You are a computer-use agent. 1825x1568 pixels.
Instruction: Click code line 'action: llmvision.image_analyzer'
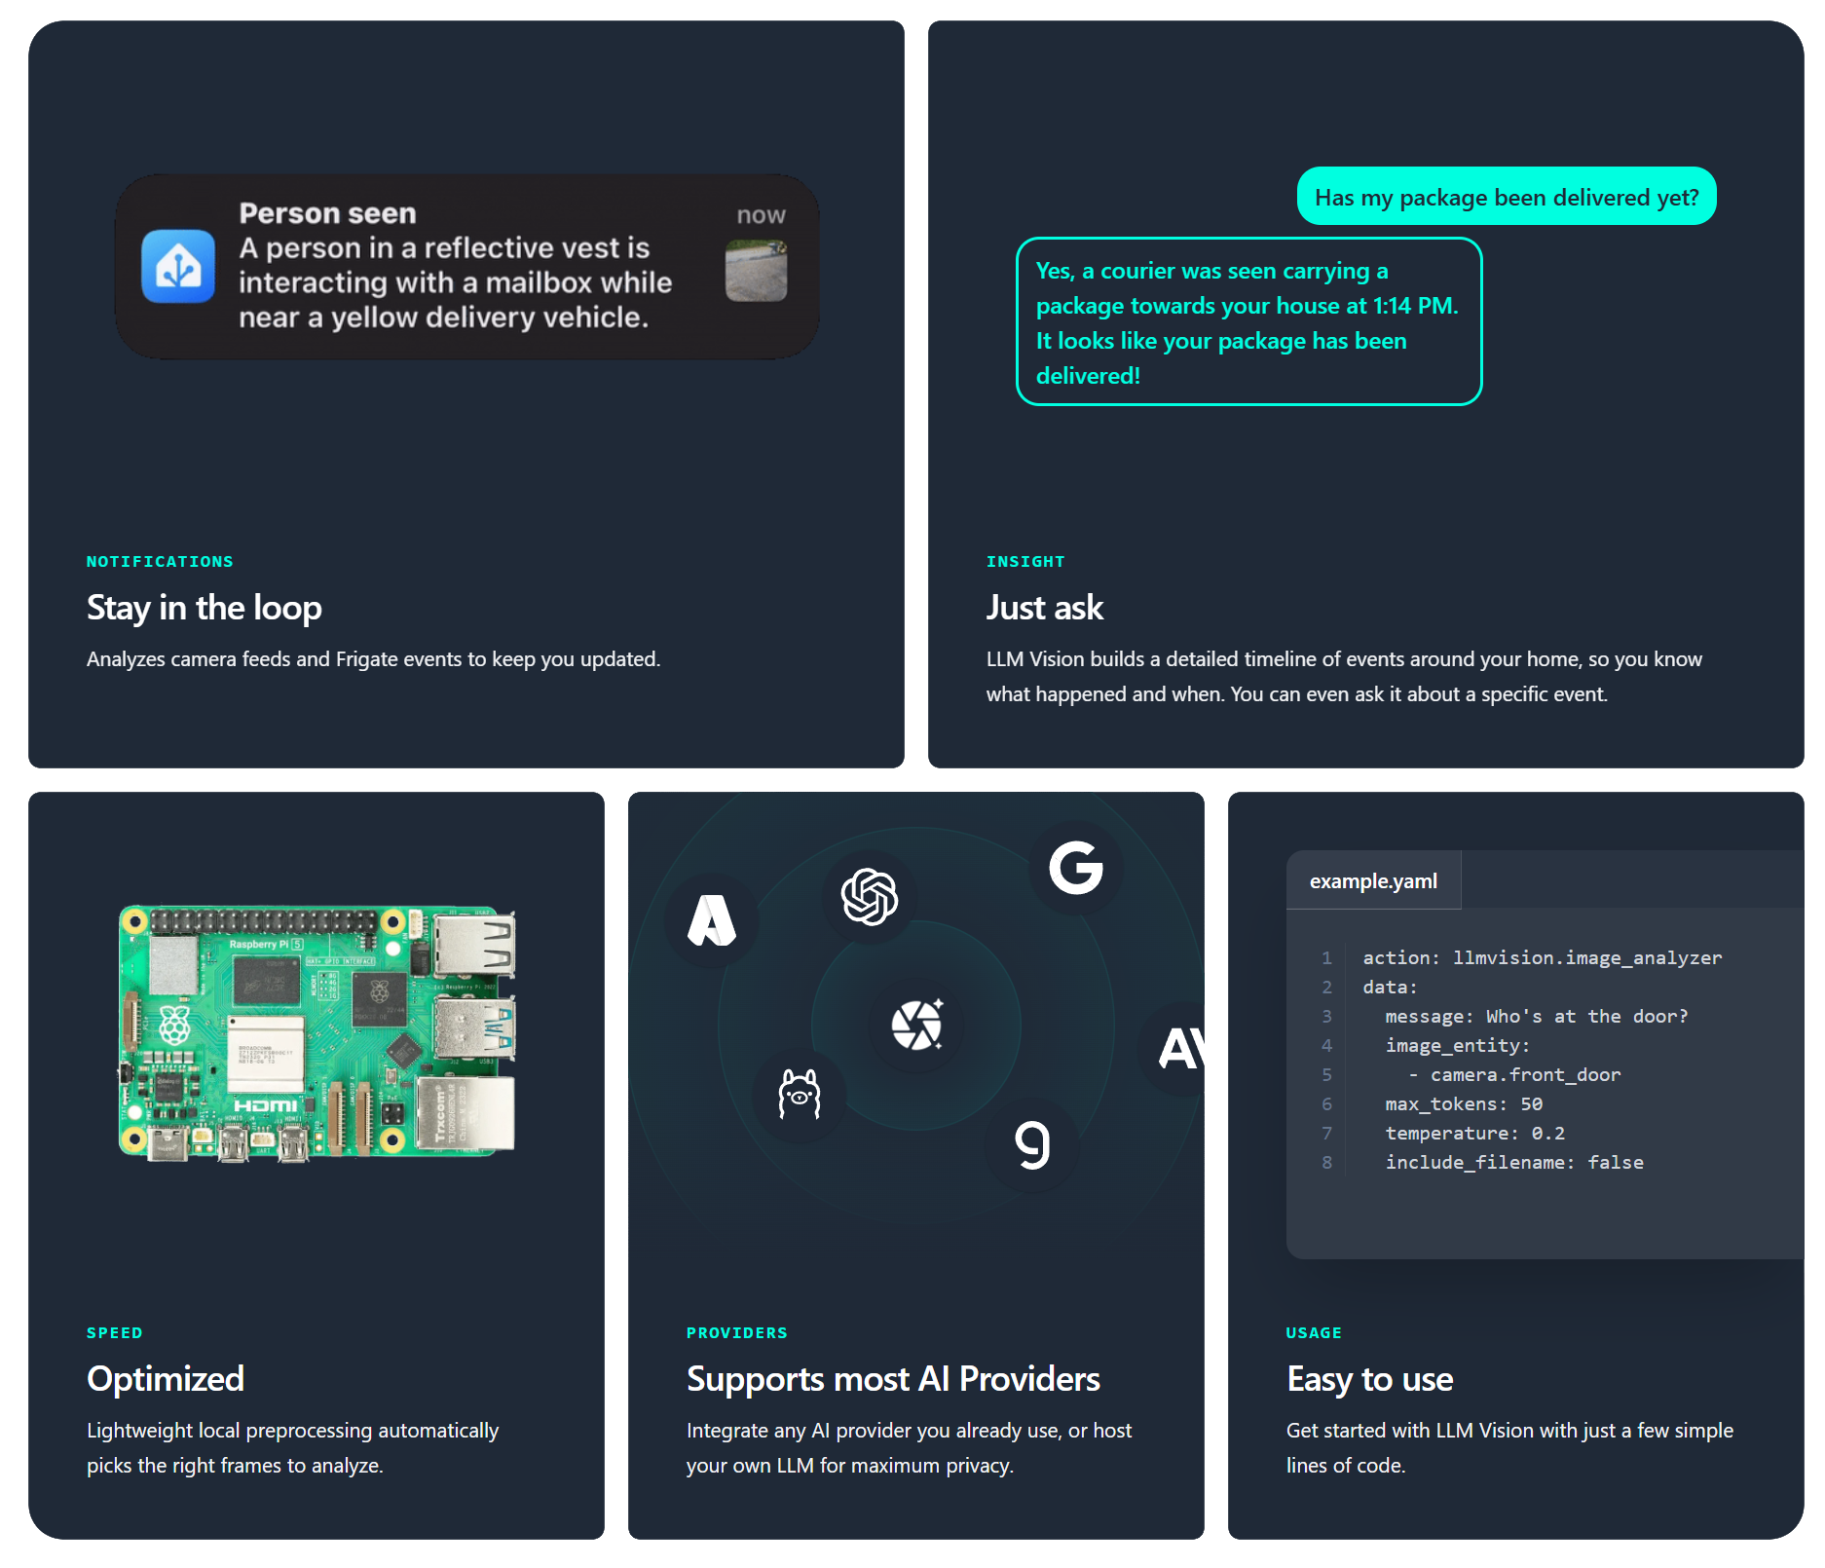pyautogui.click(x=1543, y=957)
